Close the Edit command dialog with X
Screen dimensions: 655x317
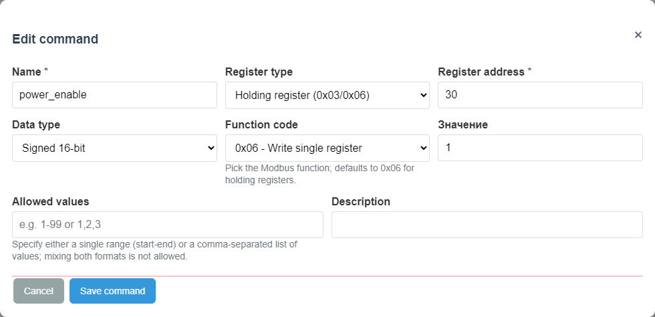pos(638,35)
